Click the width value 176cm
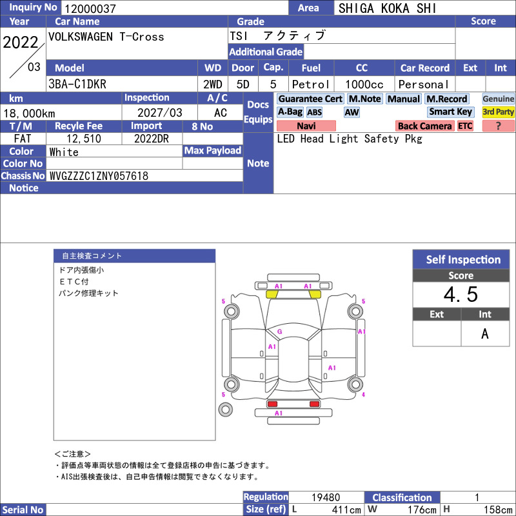This screenshot has width=516, height=516. tap(422, 510)
